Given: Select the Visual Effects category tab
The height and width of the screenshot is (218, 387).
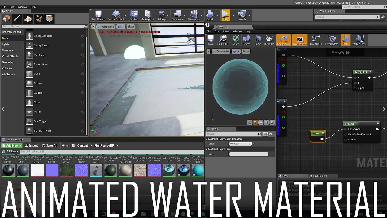Looking at the screenshot, I should (10, 56).
